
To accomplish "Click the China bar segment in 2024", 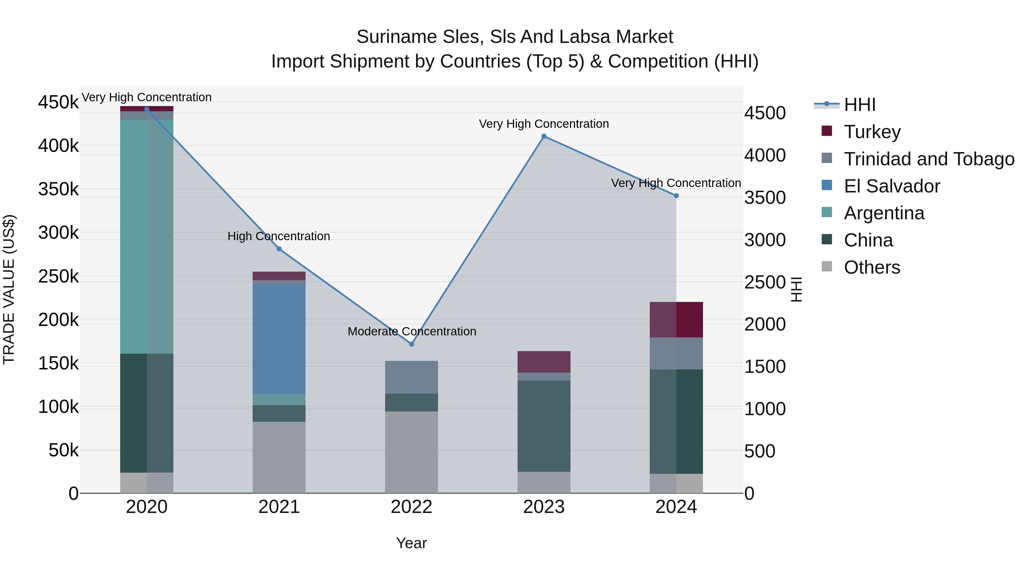I will click(x=676, y=421).
